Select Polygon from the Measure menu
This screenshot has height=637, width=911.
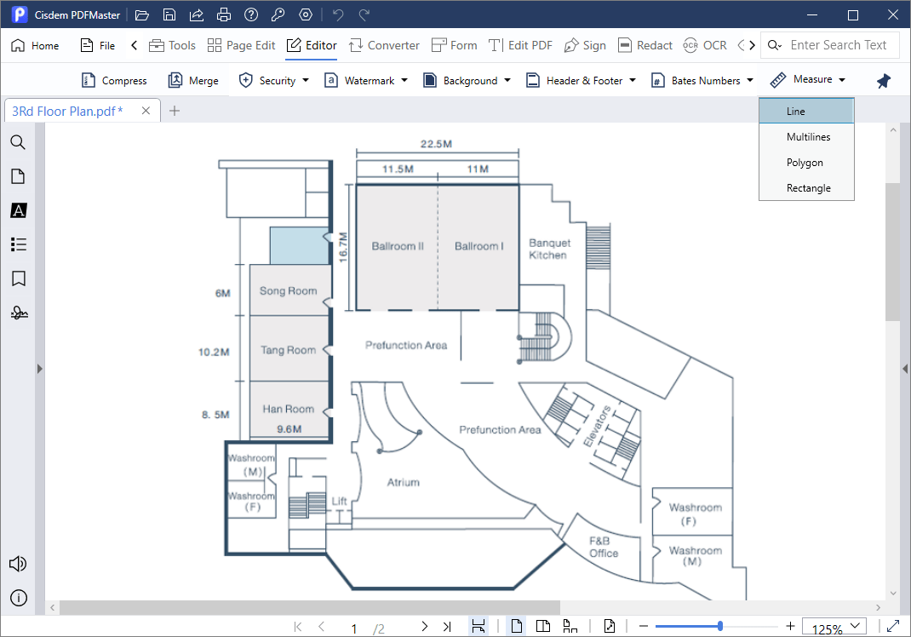805,163
